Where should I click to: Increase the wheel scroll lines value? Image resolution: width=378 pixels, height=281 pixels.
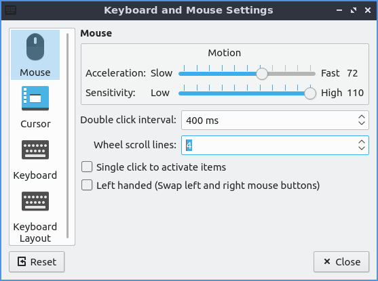point(361,142)
